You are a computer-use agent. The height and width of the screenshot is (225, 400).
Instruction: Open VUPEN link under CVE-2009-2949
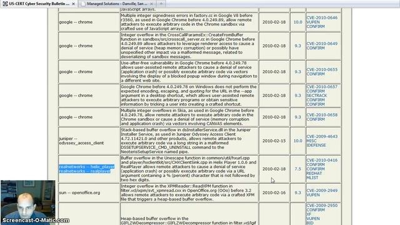pyautogui.click(x=313, y=195)
